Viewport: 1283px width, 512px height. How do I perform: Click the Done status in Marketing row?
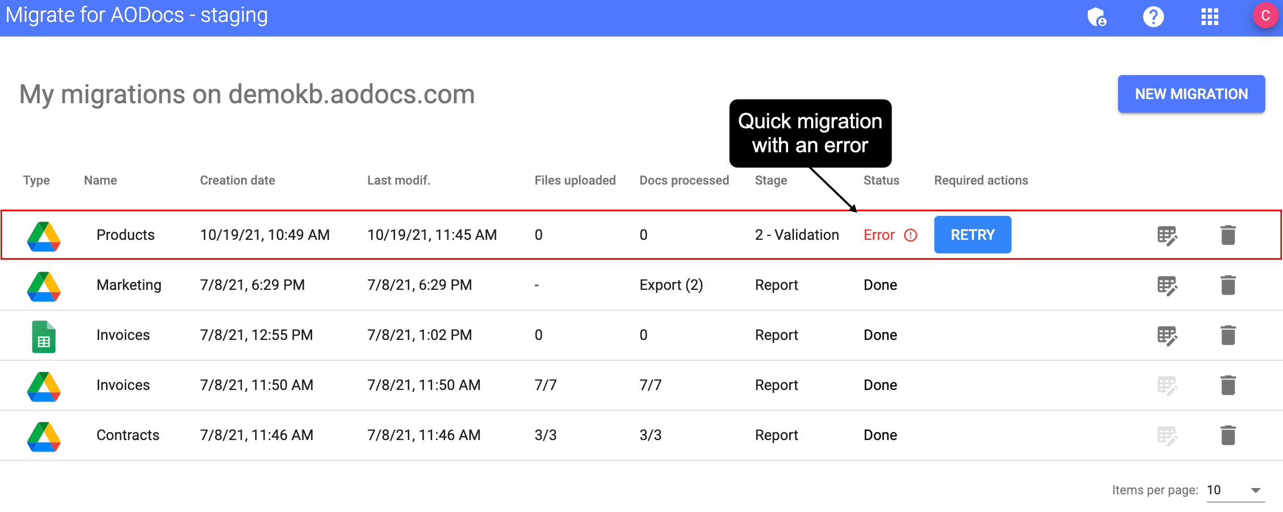pos(880,285)
